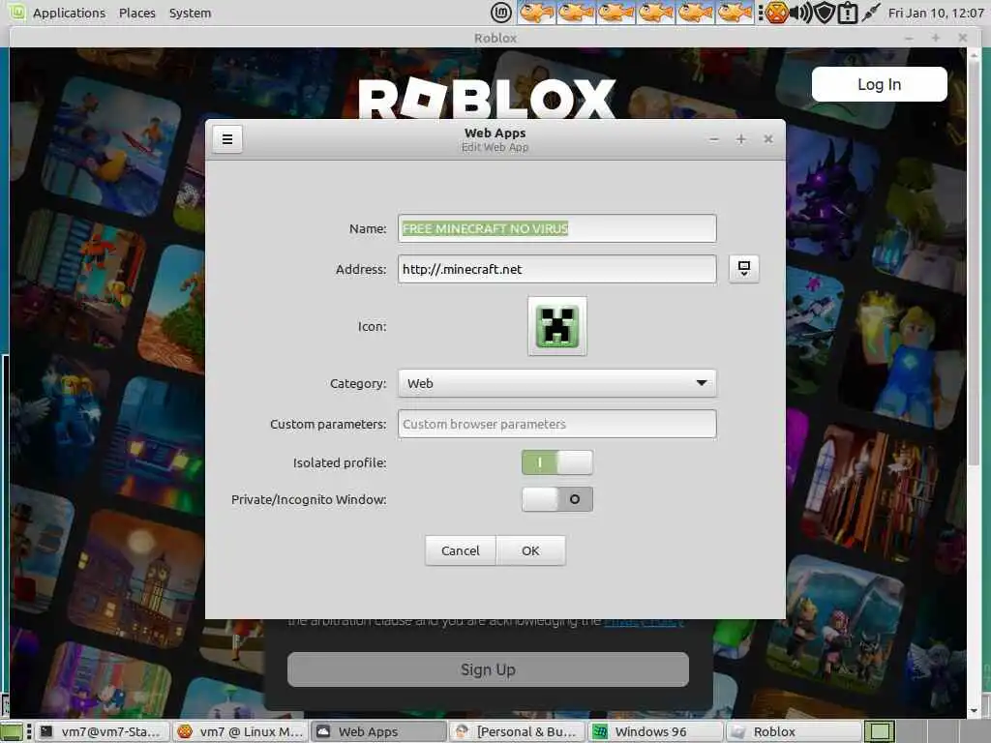Enable the Private/Incognito Window switch

(556, 499)
